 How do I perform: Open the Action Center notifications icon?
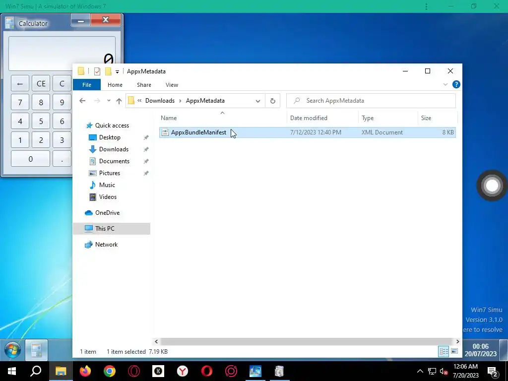pyautogui.click(x=493, y=372)
